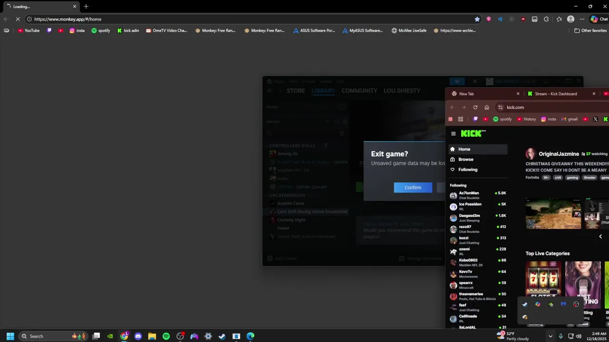Open Ac7ionMan channel in Following list
This screenshot has height=342, width=609.
(x=478, y=195)
